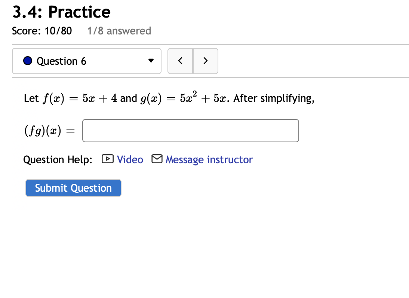Click the g(x) = 5x² + 5x expression
The height and width of the screenshot is (298, 409).
[185, 98]
